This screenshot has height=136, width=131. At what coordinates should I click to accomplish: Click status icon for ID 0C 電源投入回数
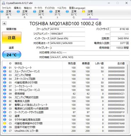click(5, 101)
